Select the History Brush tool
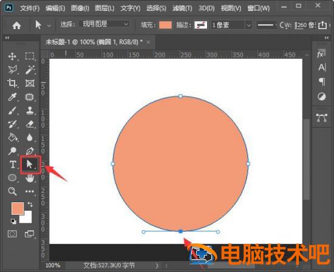 (12, 124)
